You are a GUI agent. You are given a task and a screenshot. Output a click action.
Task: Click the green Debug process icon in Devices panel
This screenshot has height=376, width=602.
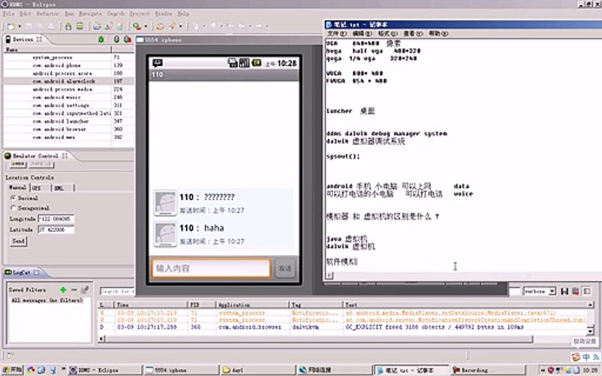point(101,40)
